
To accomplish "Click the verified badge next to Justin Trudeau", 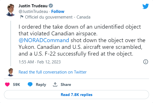I will pyautogui.click(x=51, y=6).
